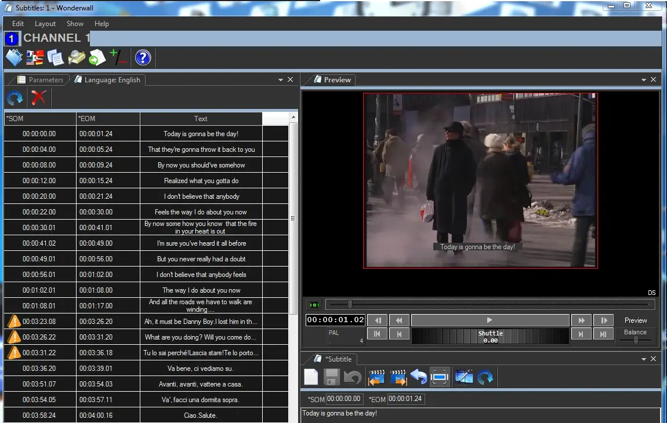Click the multi-flag languages icon in toolbar
The width and height of the screenshot is (667, 423).
point(35,57)
